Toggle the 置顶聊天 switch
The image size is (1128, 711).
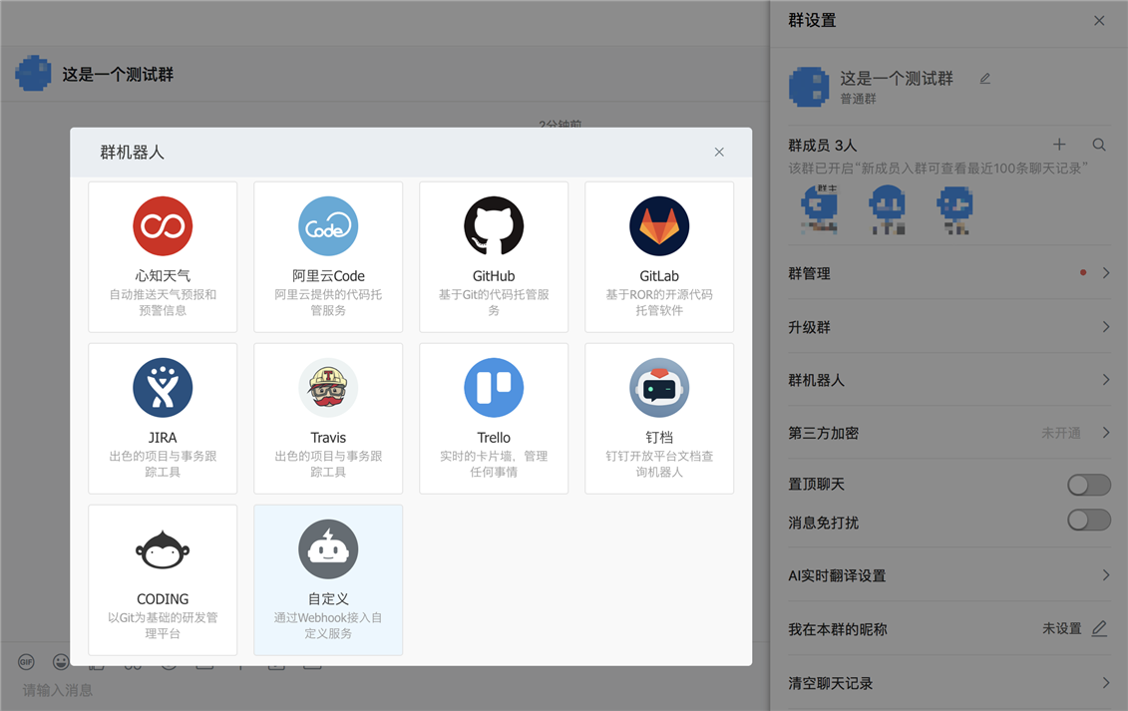click(1088, 485)
